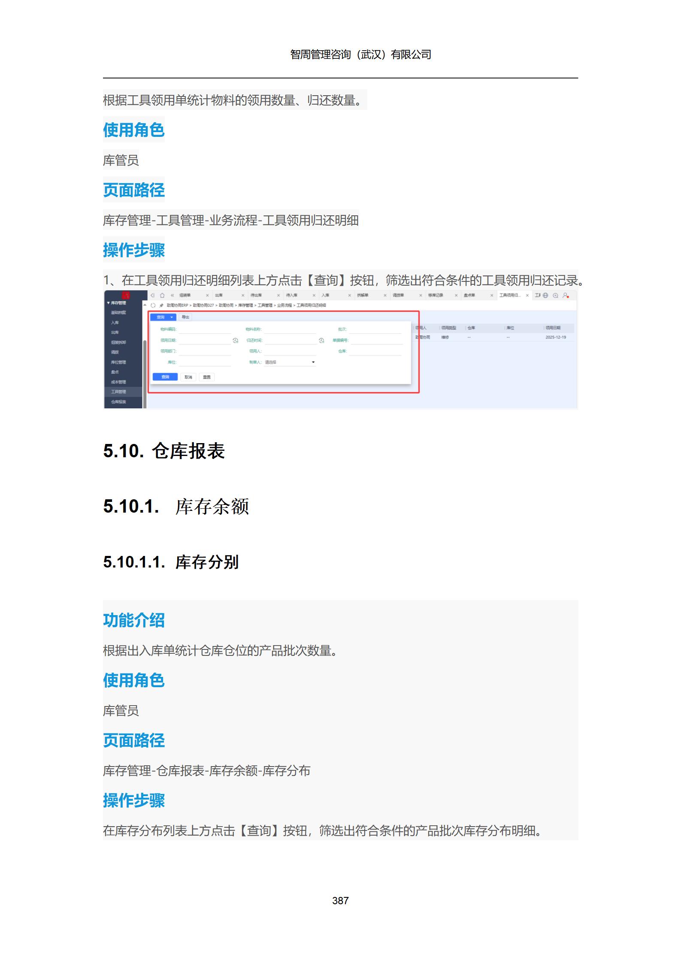Click the home icon in the tab bar
This screenshot has height=963, width=681.
(162, 295)
